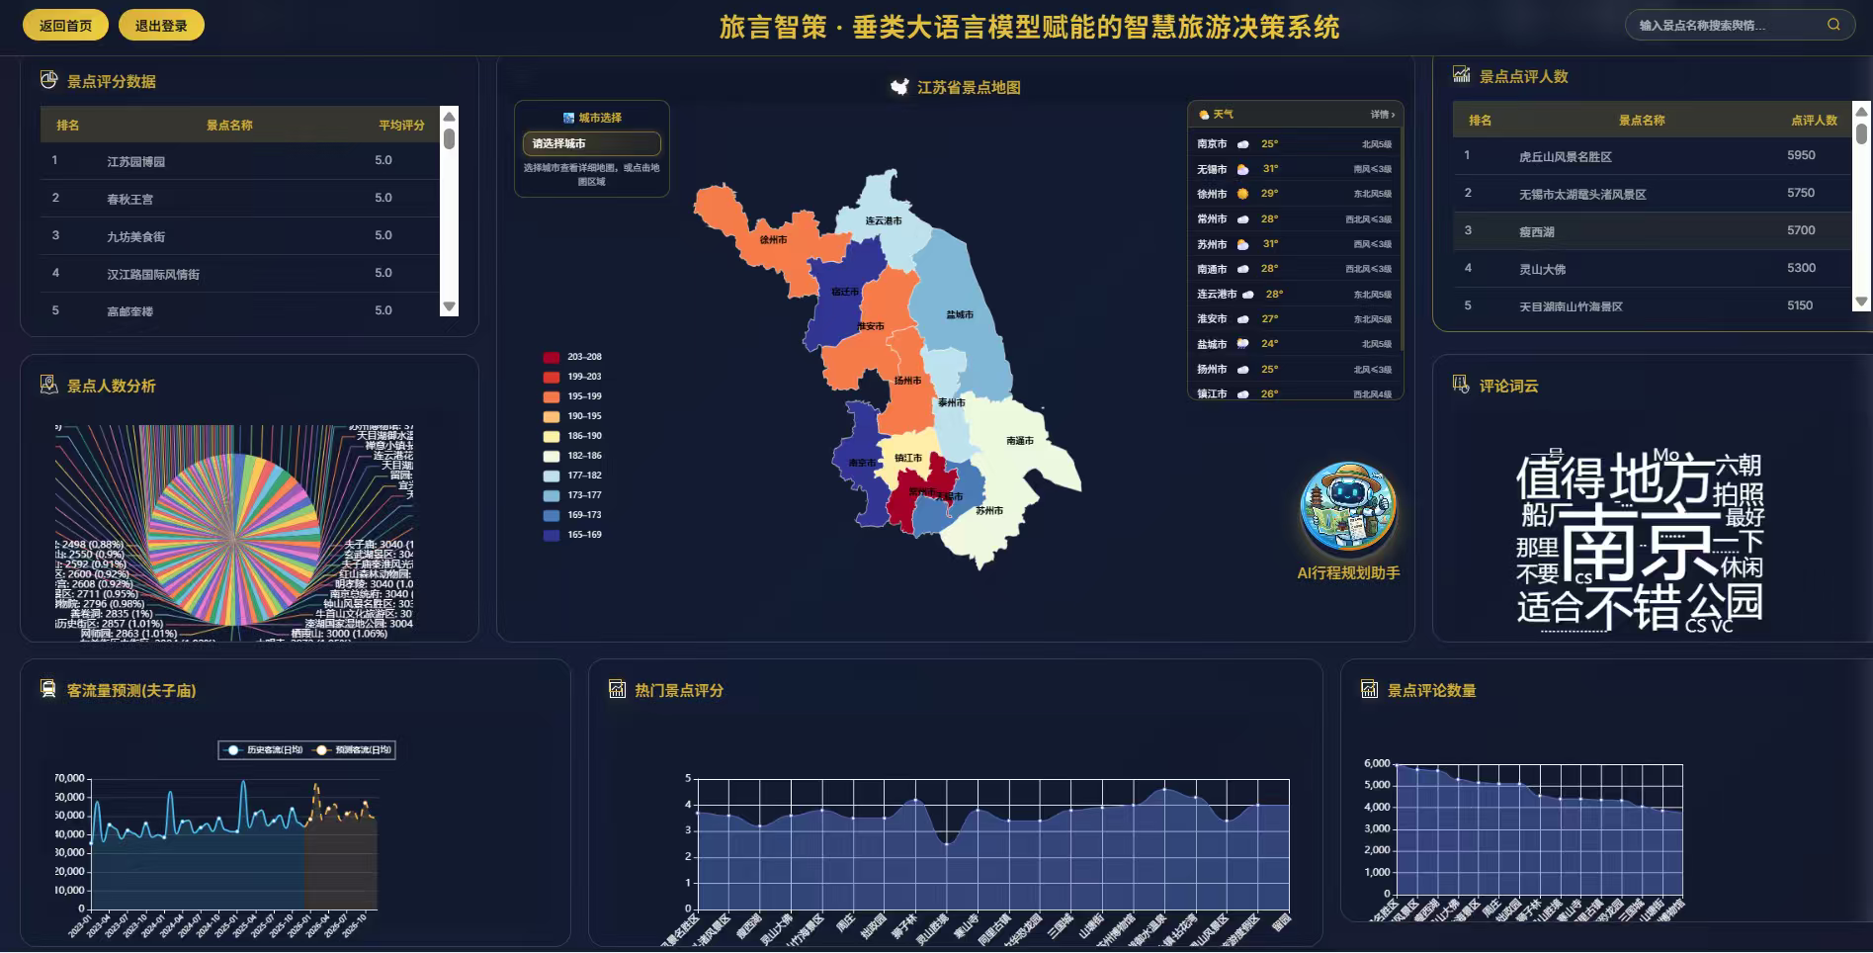This screenshot has width=1873, height=953.
Task: Click the 盐城市 rainy weather icon
Action: [x=1242, y=344]
